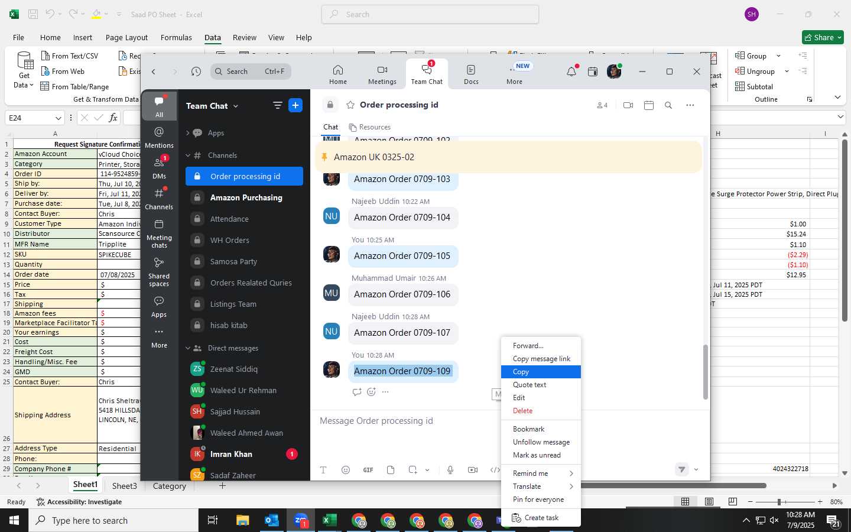Star the Order processing id channel
Screen dimensions: 851x532
350,105
